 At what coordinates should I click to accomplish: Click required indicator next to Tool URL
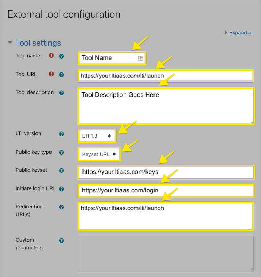pyautogui.click(x=51, y=74)
